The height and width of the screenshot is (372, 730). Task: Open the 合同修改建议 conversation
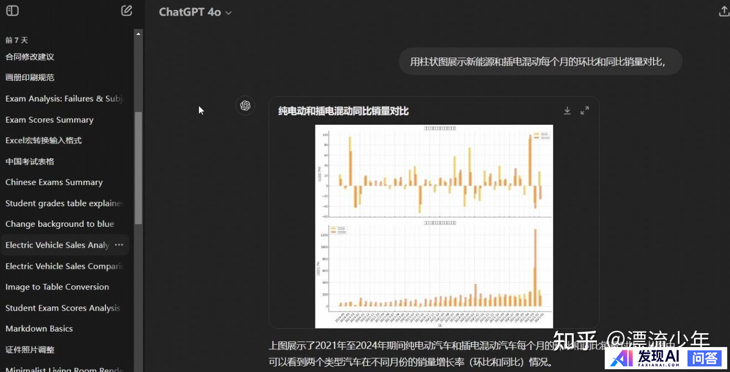point(30,57)
